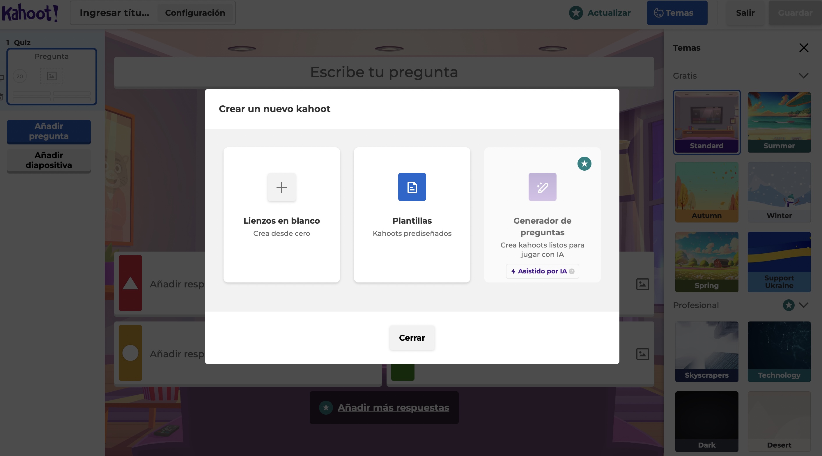Choose the Plantillas card
Image resolution: width=822 pixels, height=456 pixels.
412,215
